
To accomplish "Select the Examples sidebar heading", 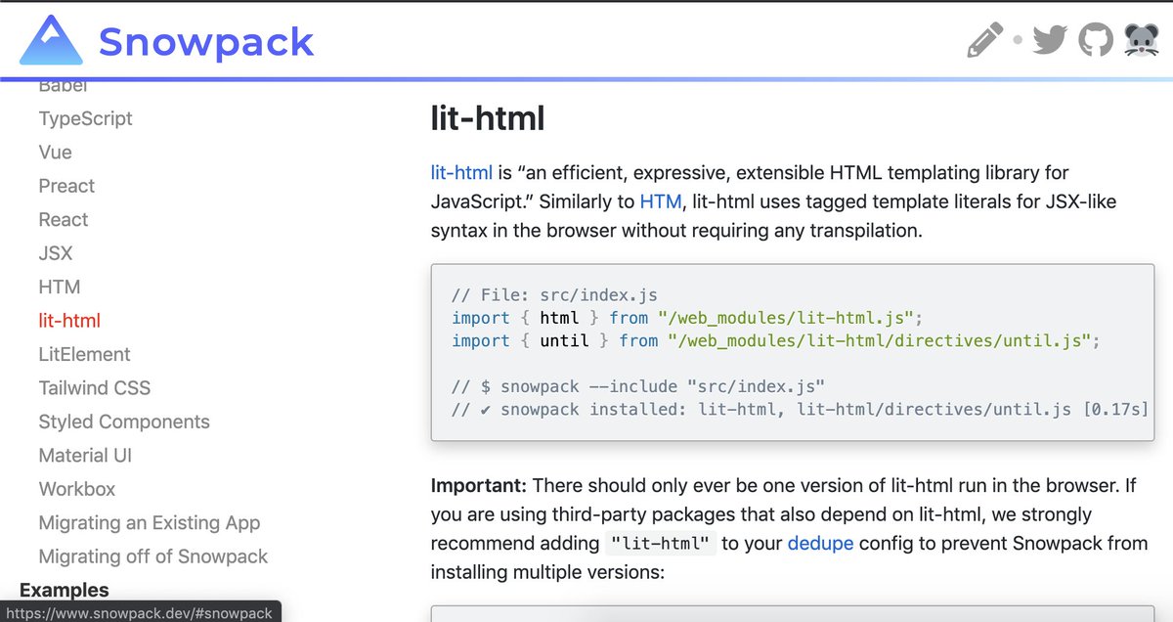I will point(65,590).
